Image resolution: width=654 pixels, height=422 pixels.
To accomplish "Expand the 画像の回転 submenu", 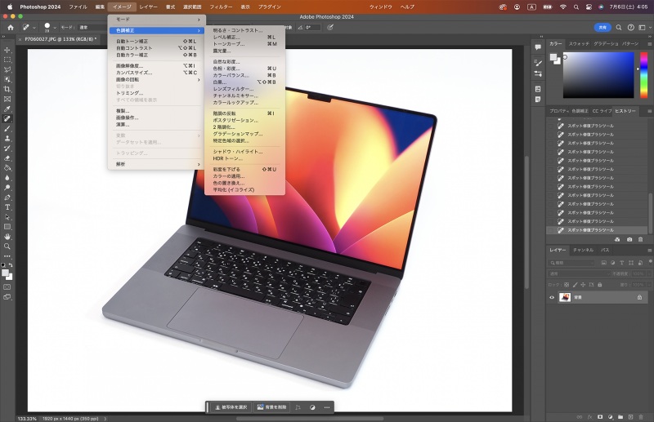I will point(156,79).
